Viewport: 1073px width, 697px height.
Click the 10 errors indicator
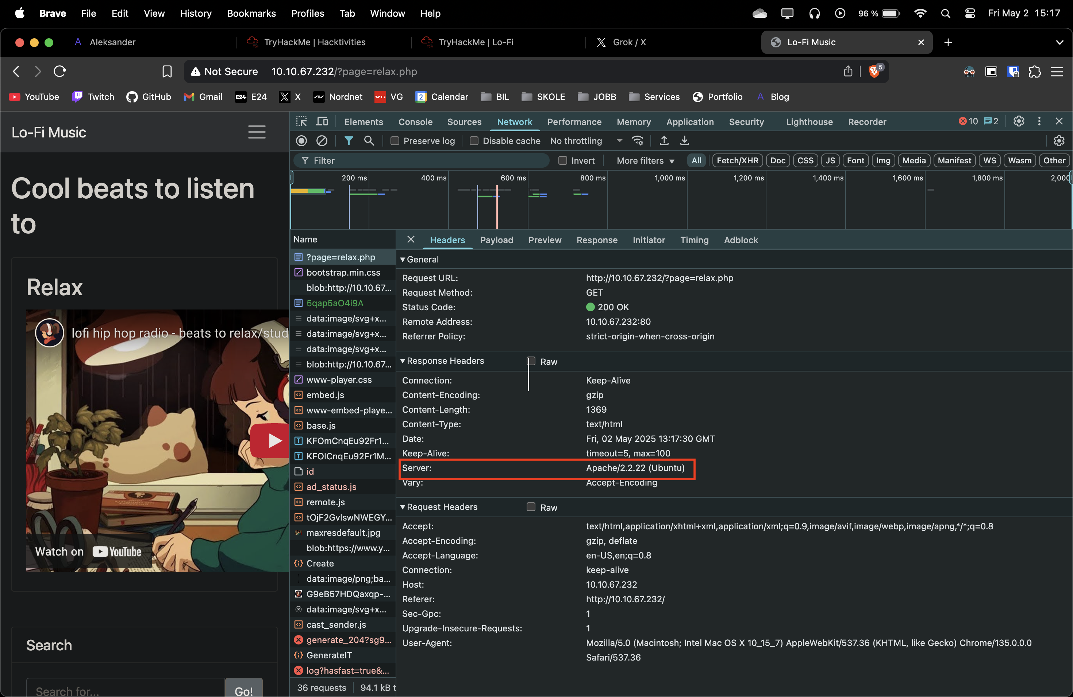click(x=968, y=121)
